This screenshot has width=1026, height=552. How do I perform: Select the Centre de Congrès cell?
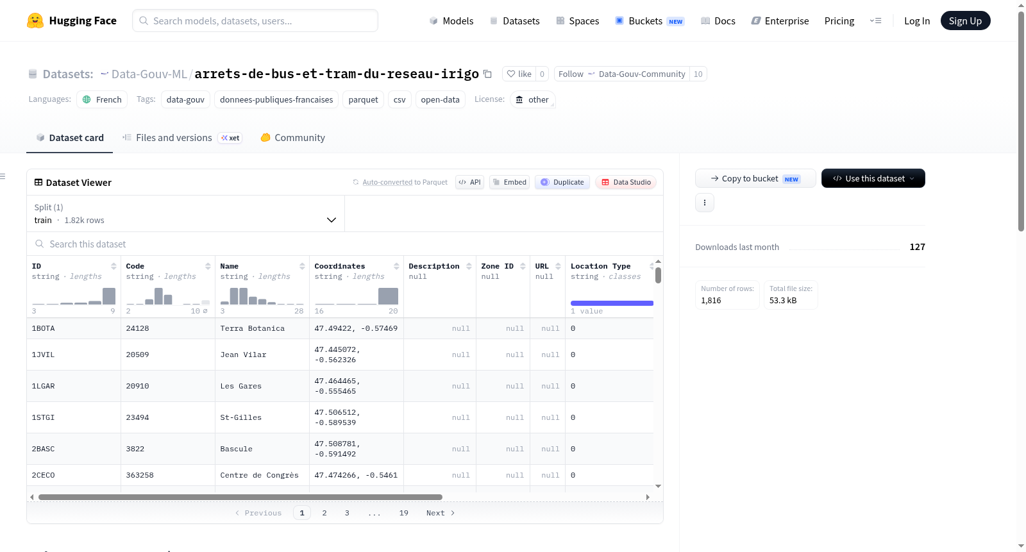click(262, 475)
